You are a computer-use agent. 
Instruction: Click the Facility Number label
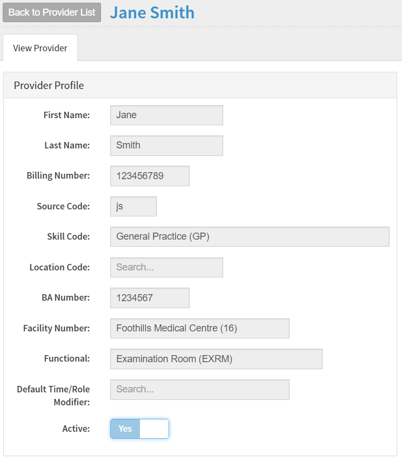[56, 328]
